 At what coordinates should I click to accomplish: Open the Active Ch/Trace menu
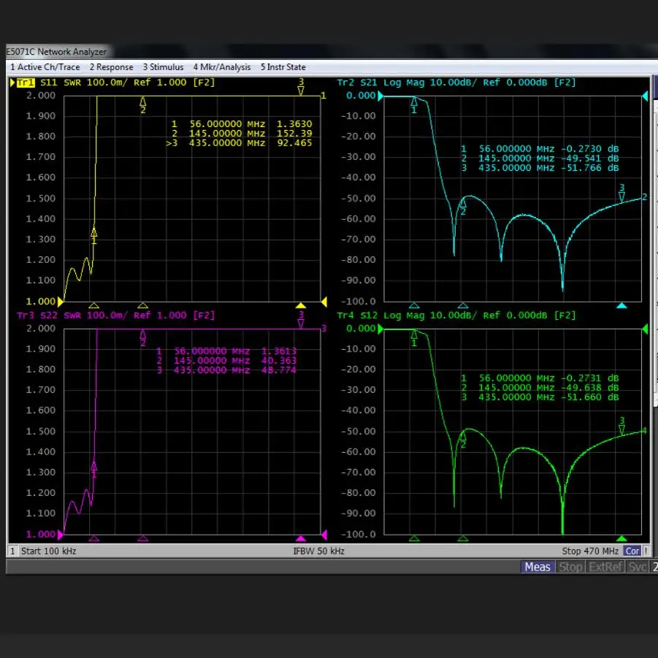click(45, 67)
